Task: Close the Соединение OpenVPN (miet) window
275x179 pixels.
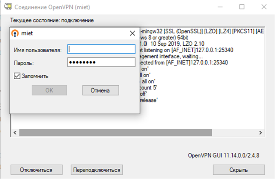Action: pos(264,7)
